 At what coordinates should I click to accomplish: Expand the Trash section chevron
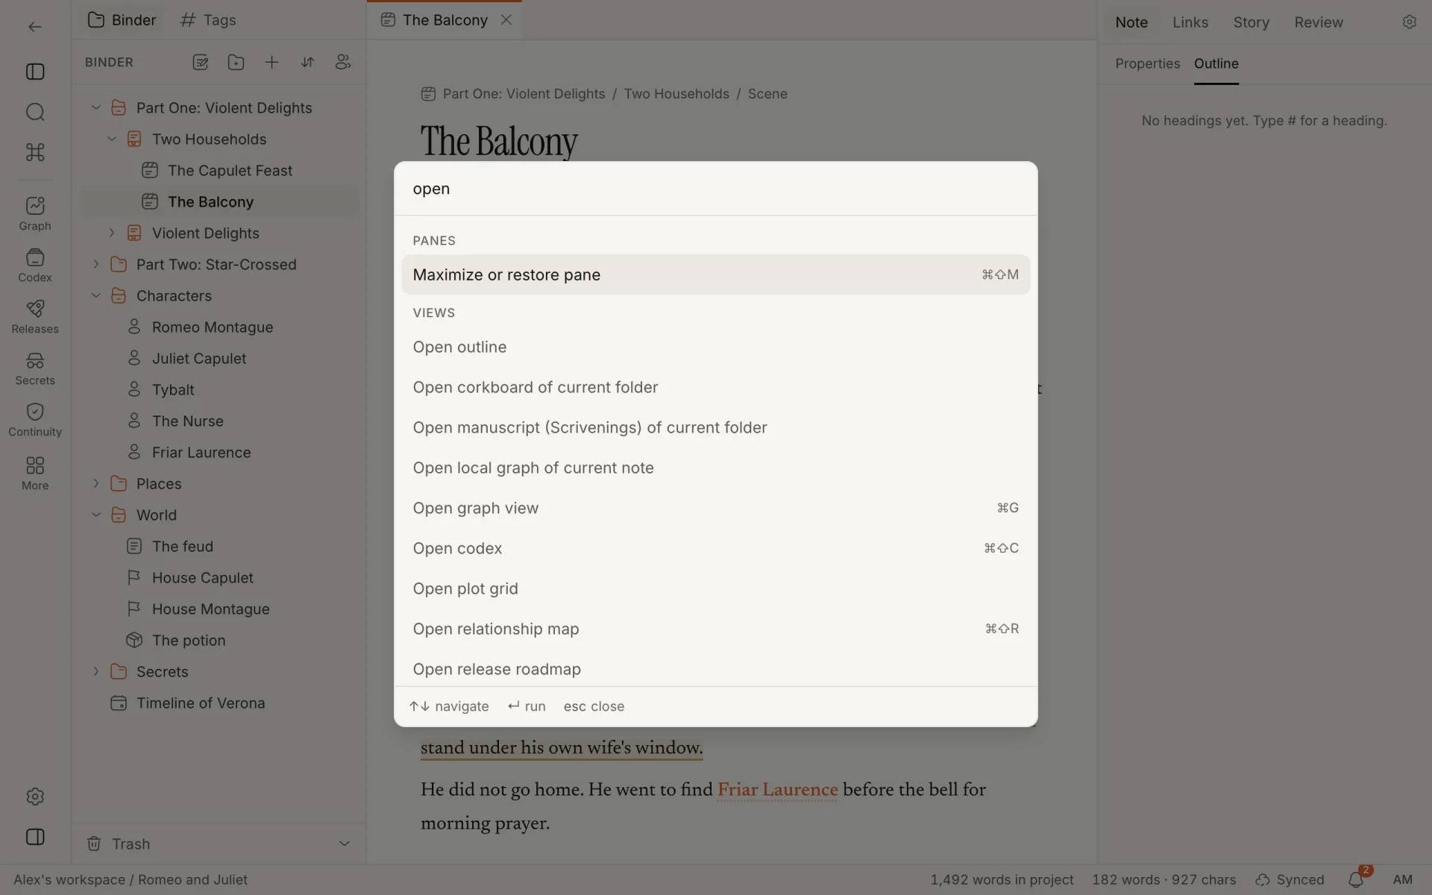click(345, 844)
